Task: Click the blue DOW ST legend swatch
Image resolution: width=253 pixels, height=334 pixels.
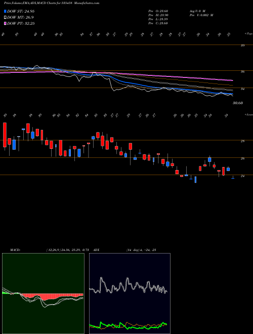Action: [x=5, y=12]
